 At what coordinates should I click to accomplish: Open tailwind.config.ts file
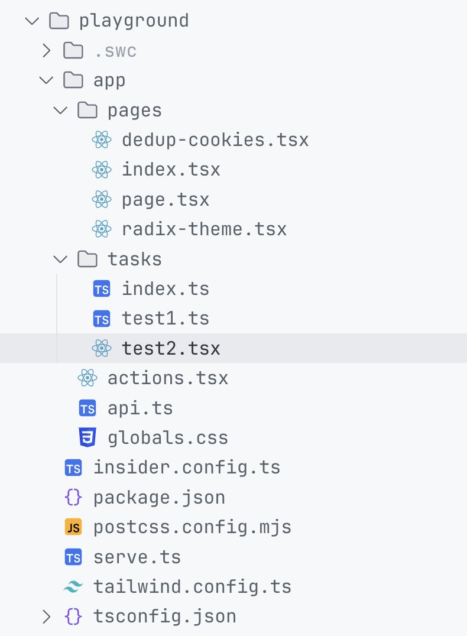coord(192,588)
